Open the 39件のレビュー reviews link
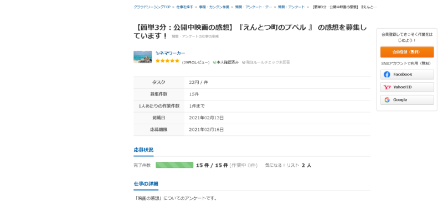This screenshot has width=443, height=201. point(195,62)
